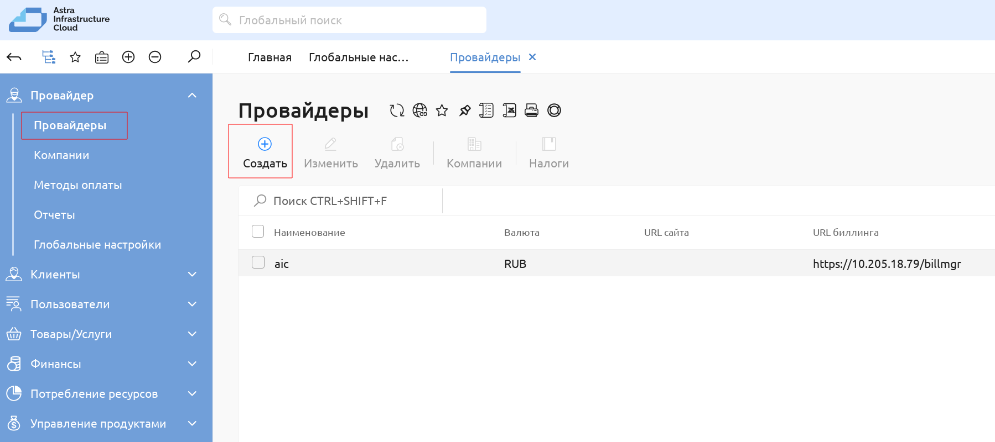
Task: Focus the Глобальный поиск field
Action: click(349, 20)
